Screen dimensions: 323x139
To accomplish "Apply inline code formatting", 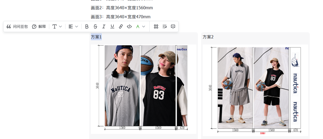I will (129, 26).
